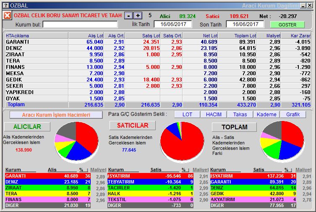Click the TOPLAM total pie chart
The height and width of the screenshot is (212, 316).
point(282,141)
